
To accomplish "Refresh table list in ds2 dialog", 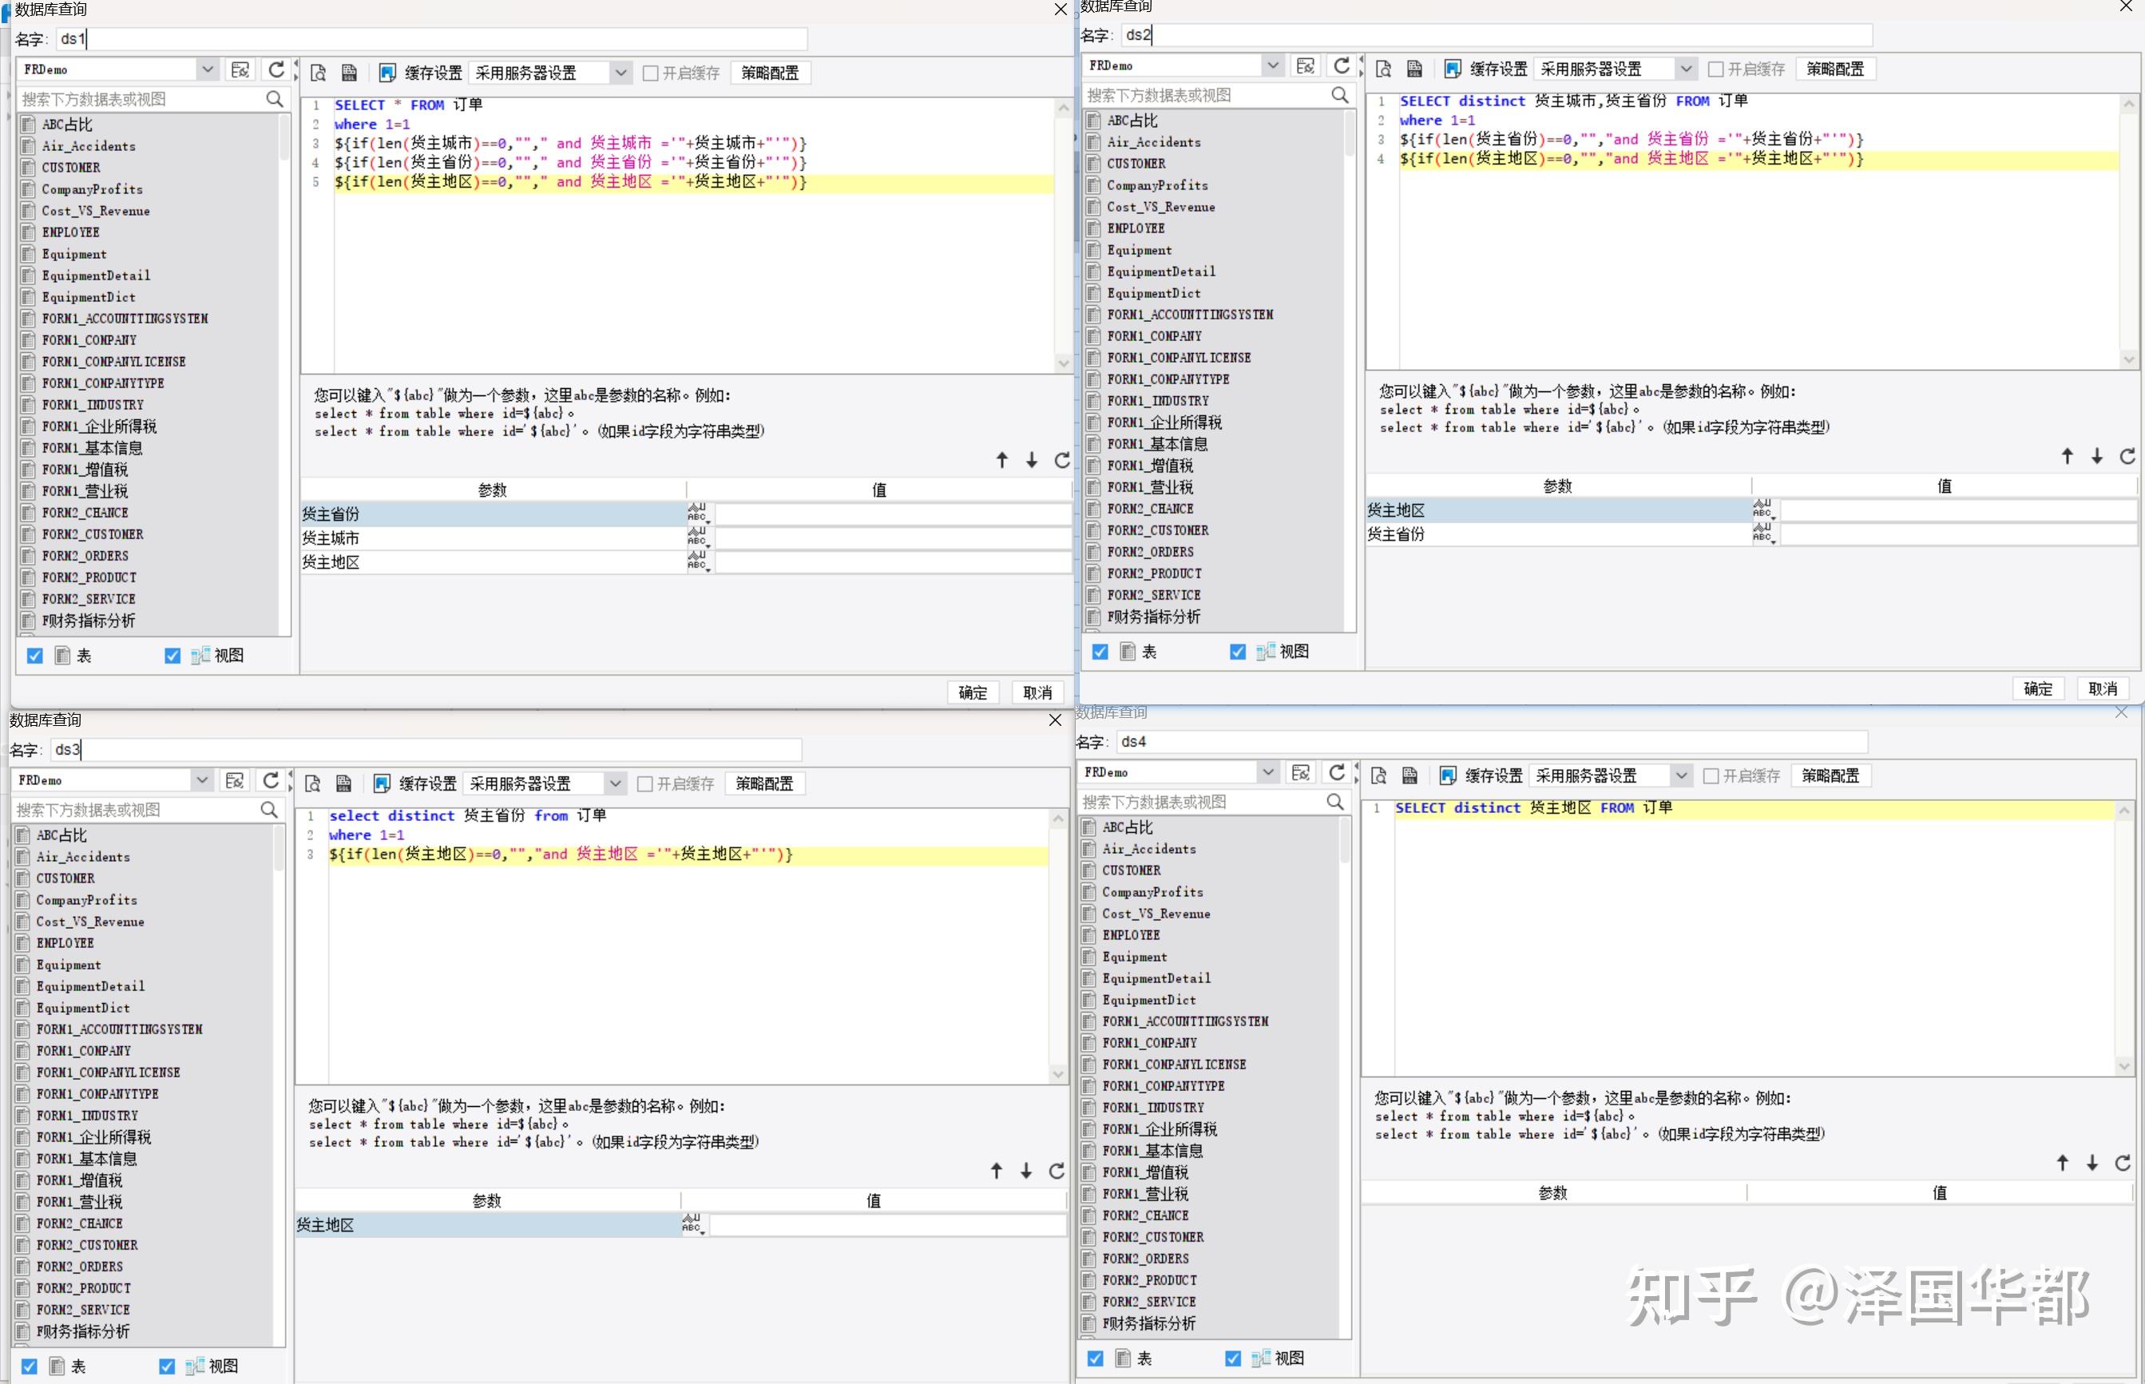I will coord(1342,65).
